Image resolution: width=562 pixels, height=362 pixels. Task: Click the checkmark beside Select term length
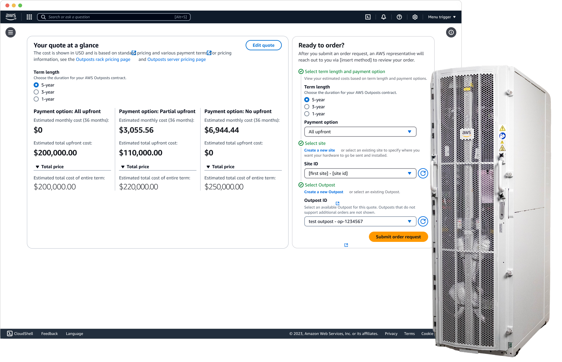(x=301, y=71)
